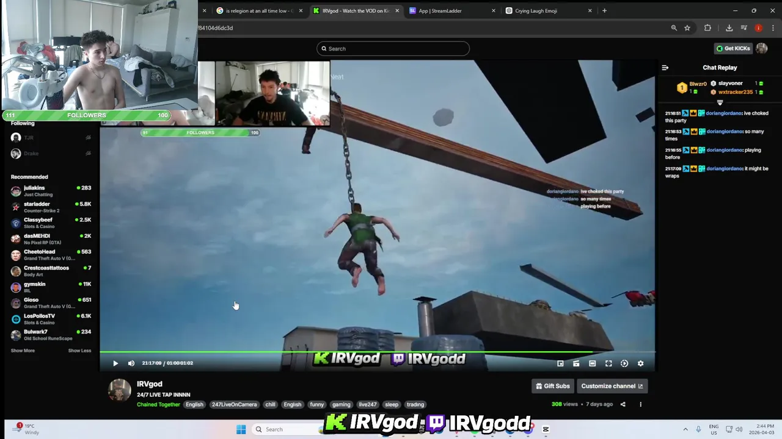The image size is (782, 439).
Task: Open the clip creation tool
Action: point(576,363)
